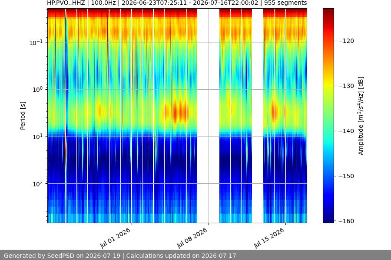The height and width of the screenshot is (260, 391).
Task: Click the 'Jul 01 2026' date tick label
Action: [x=115, y=238]
